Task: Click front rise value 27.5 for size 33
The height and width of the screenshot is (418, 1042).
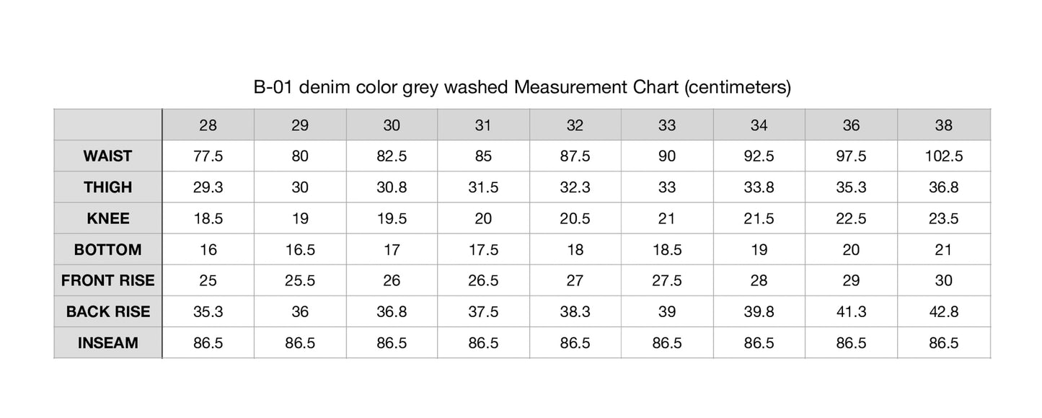Action: coord(667,280)
